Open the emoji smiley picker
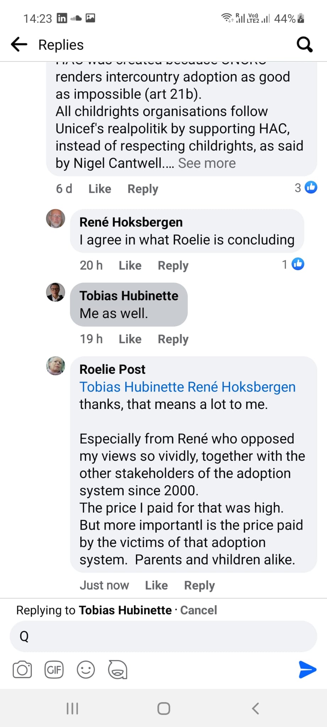Viewport: 327px width, 727px height. pyautogui.click(x=86, y=670)
